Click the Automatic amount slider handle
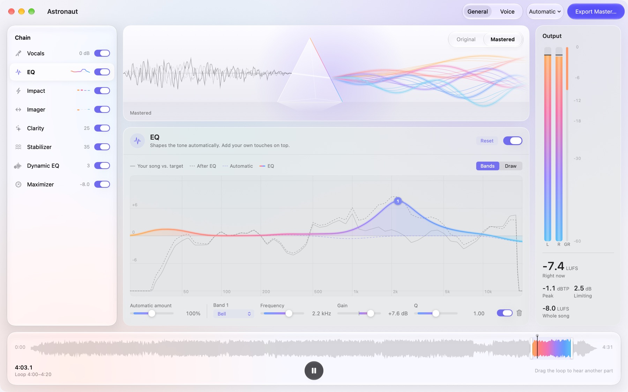628x392 pixels. (x=152, y=313)
